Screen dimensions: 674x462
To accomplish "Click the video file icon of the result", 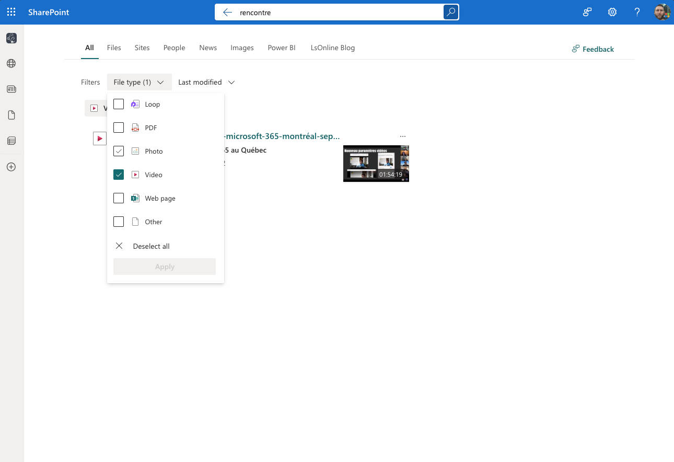I will click(x=99, y=138).
